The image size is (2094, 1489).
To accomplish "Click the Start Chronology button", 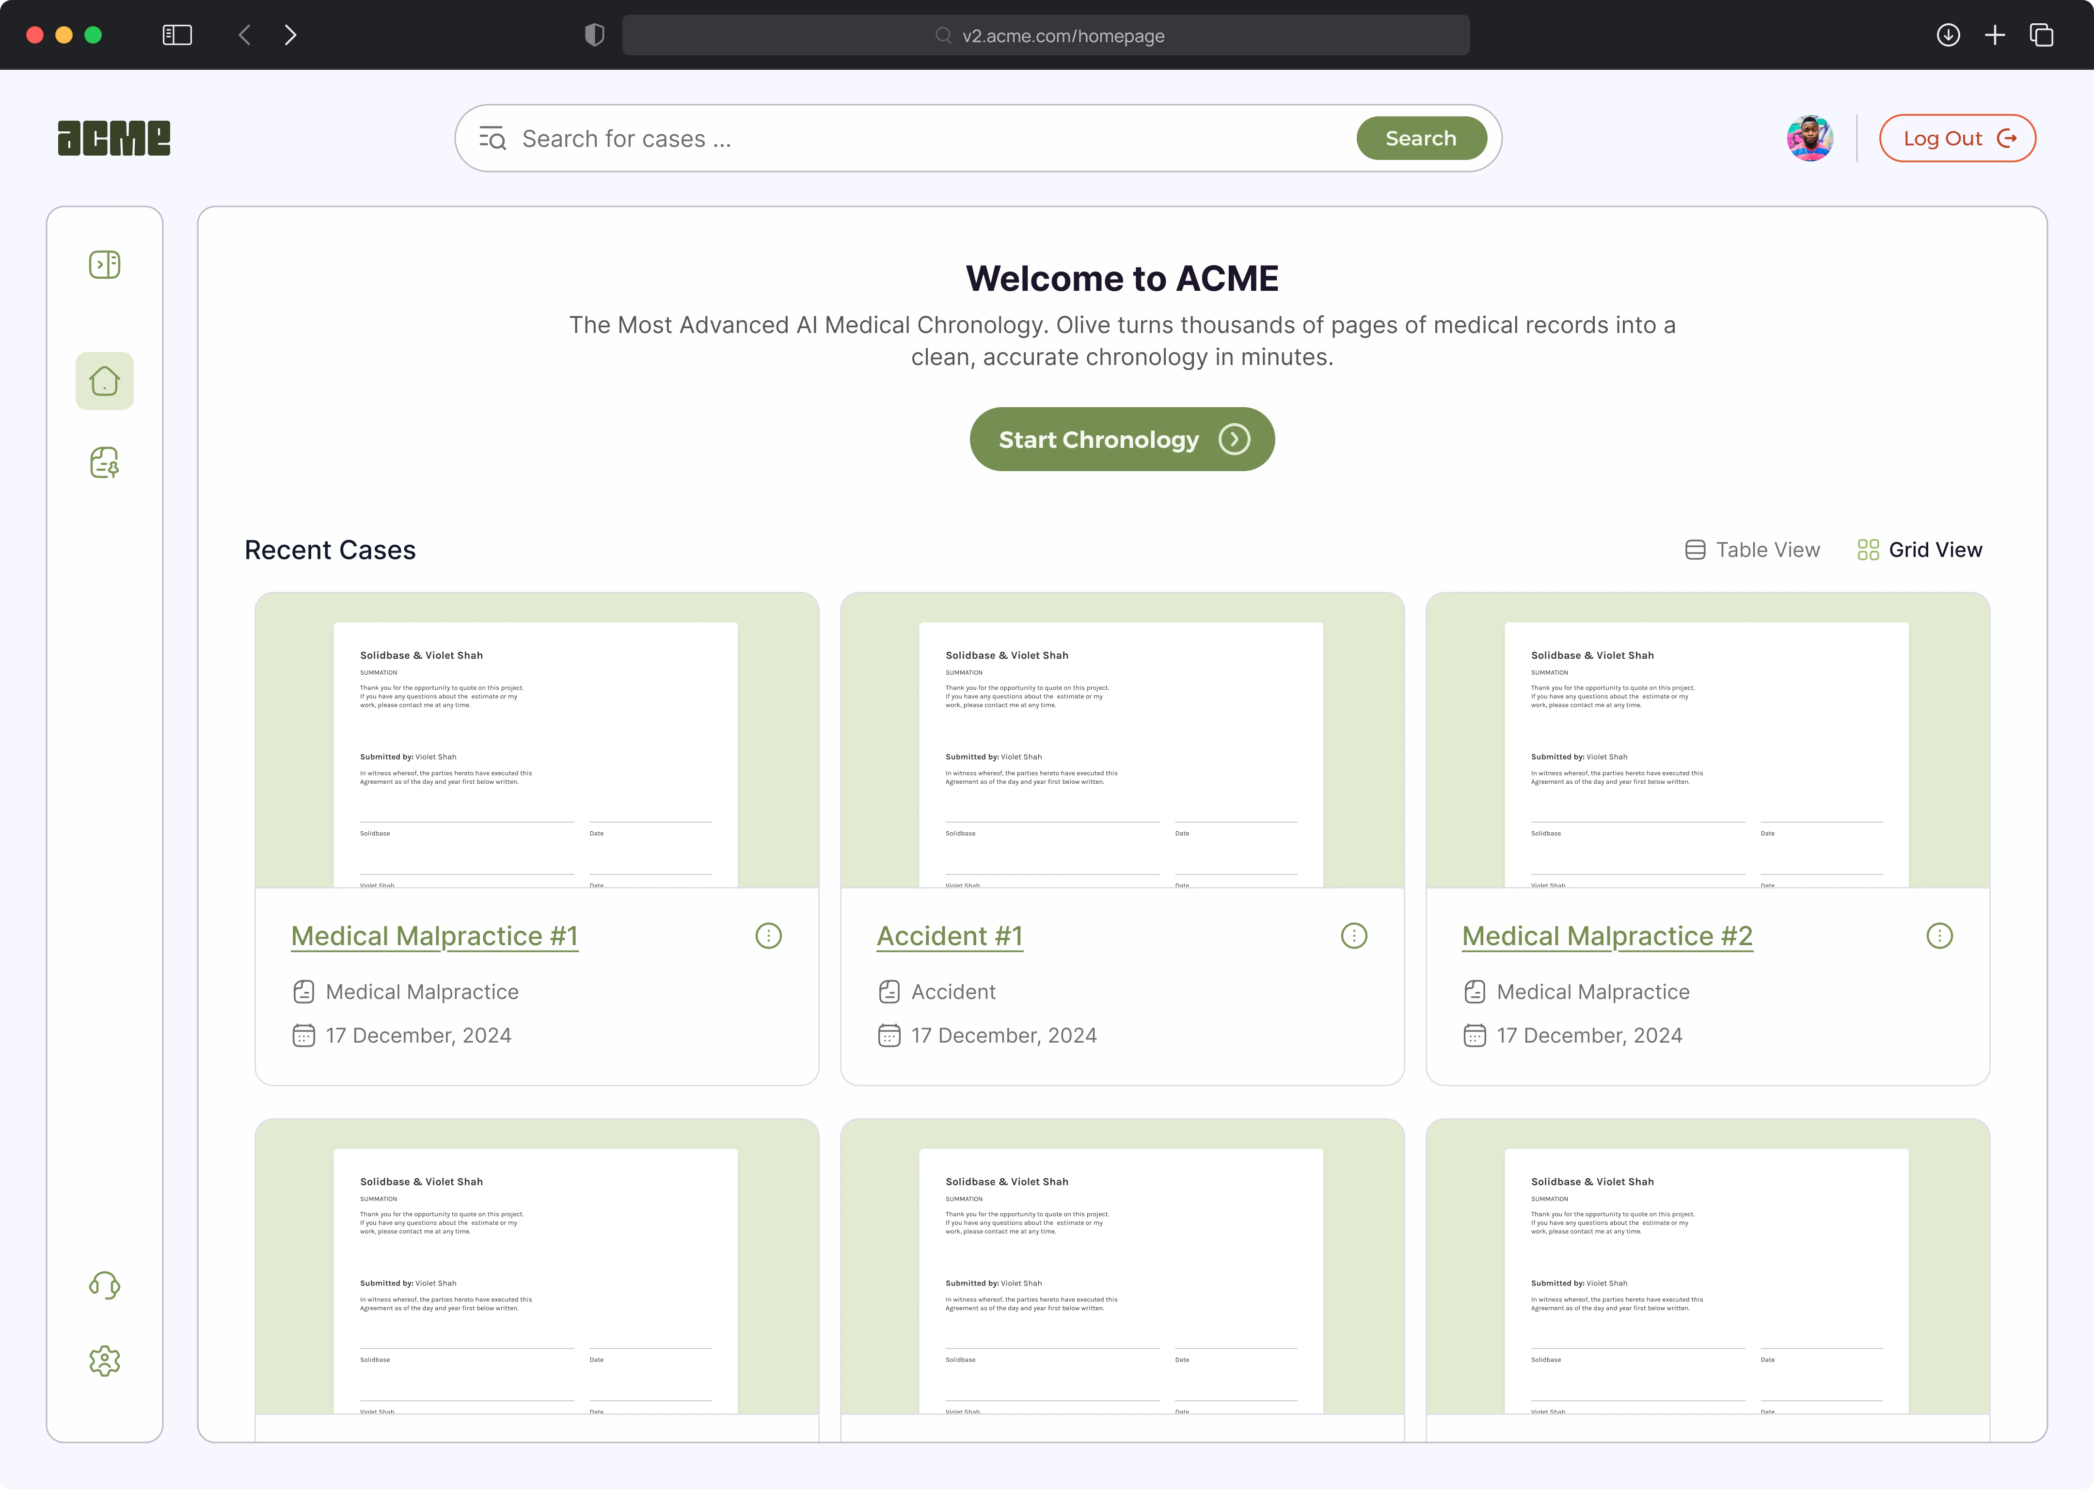I will pos(1121,440).
